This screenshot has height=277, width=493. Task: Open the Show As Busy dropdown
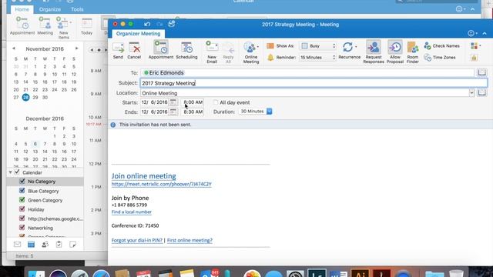coord(317,46)
